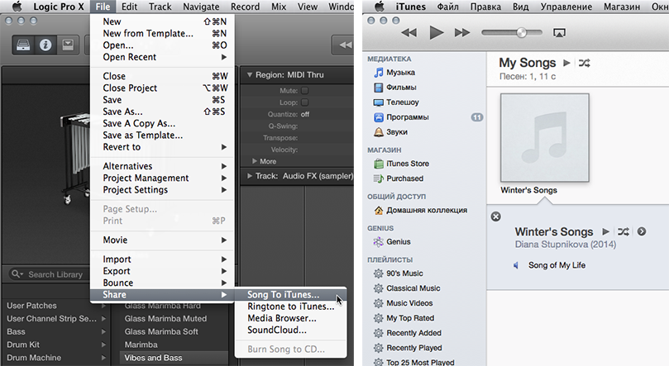The height and width of the screenshot is (366, 669).
Task: Click the Winter's Songs album artwork
Action: pos(544,138)
